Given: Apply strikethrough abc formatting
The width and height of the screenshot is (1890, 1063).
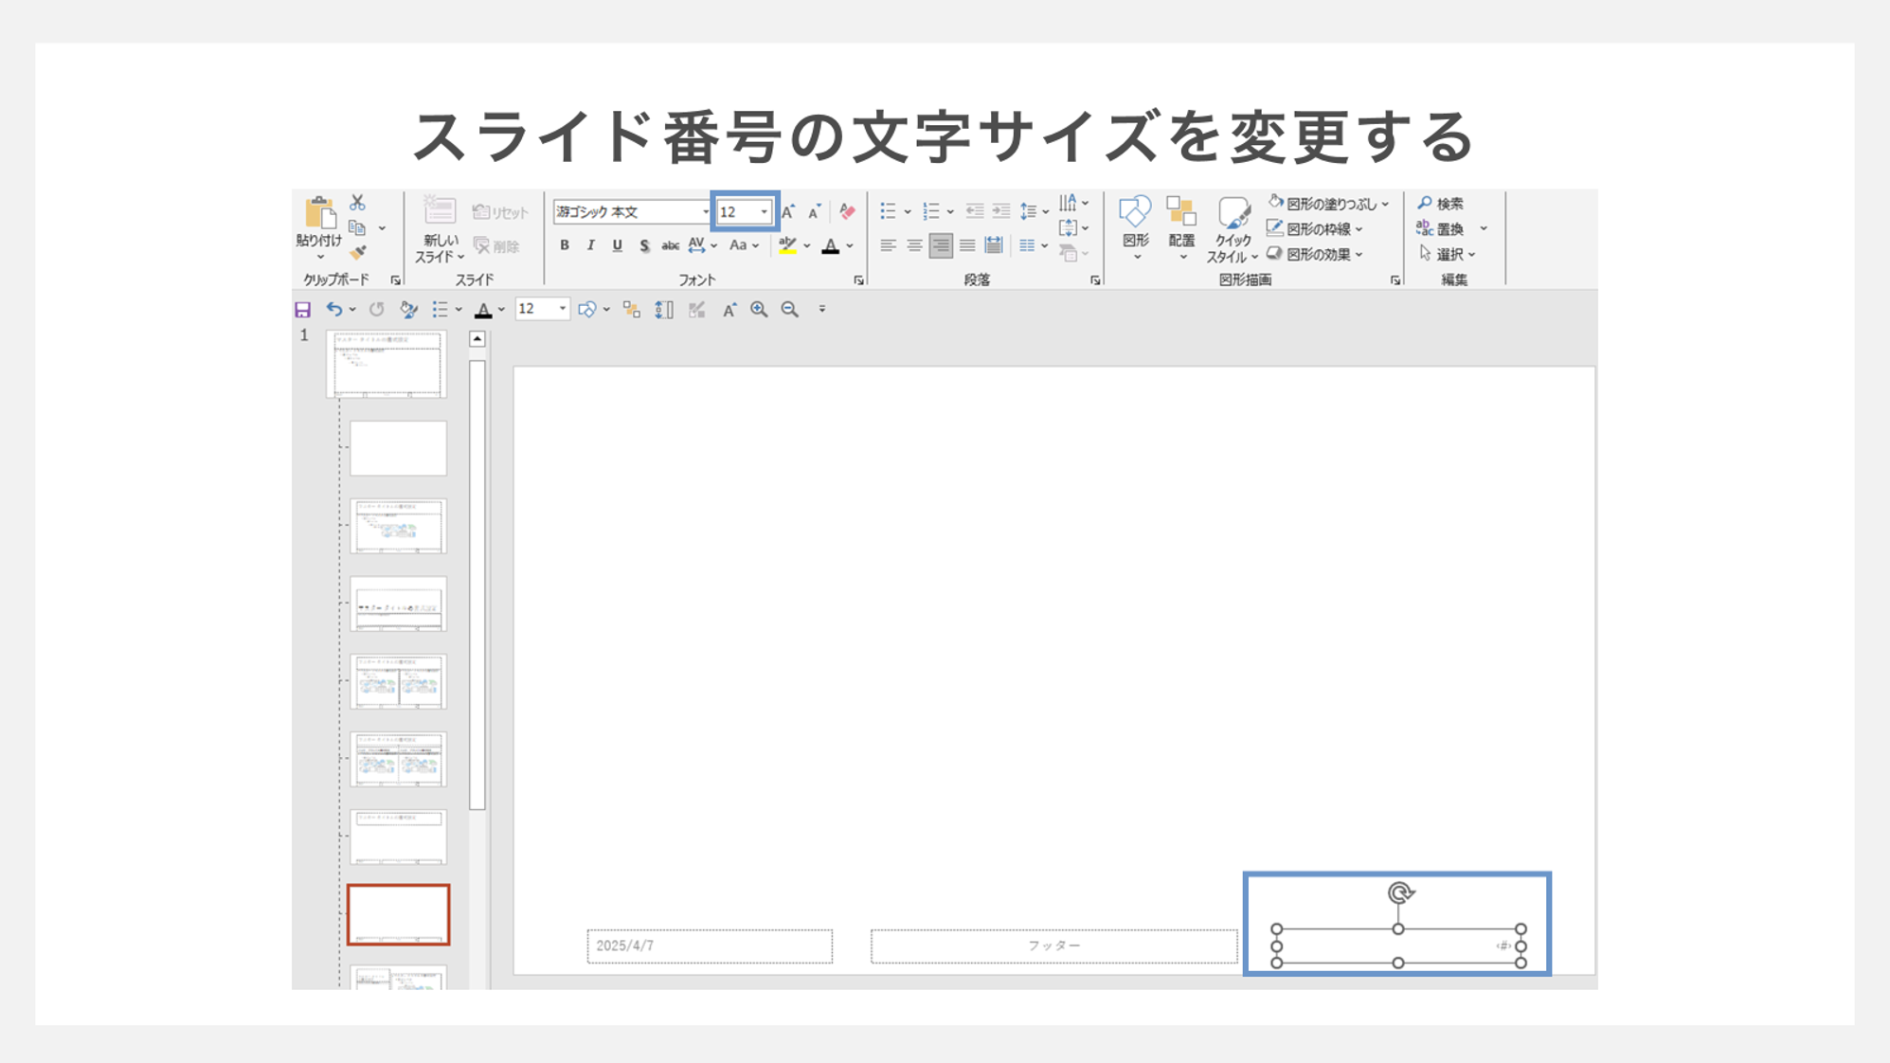Looking at the screenshot, I should [670, 245].
